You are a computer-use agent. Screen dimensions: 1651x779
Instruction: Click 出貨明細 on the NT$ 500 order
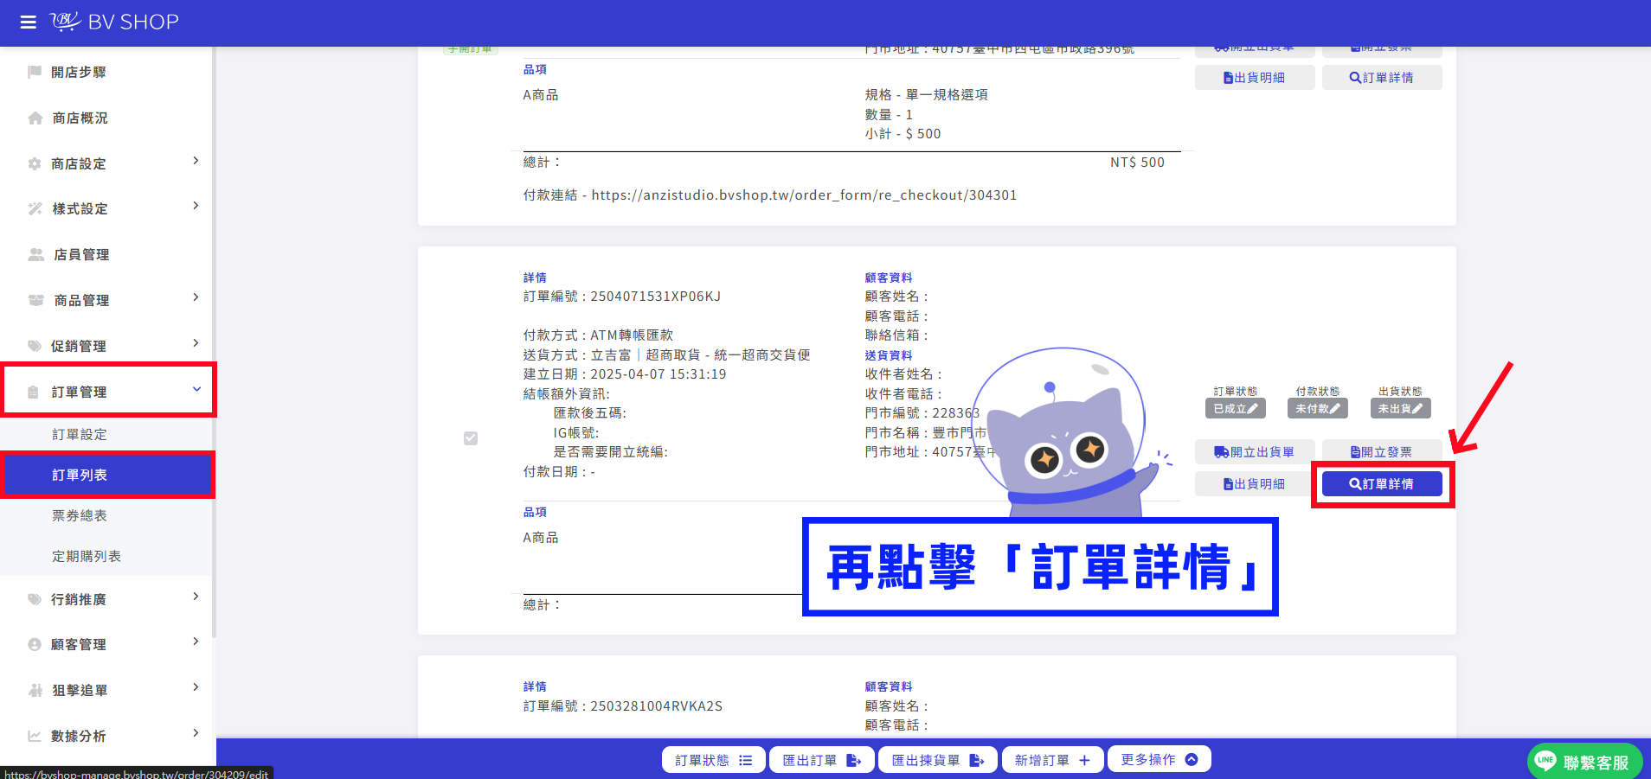1255,78
